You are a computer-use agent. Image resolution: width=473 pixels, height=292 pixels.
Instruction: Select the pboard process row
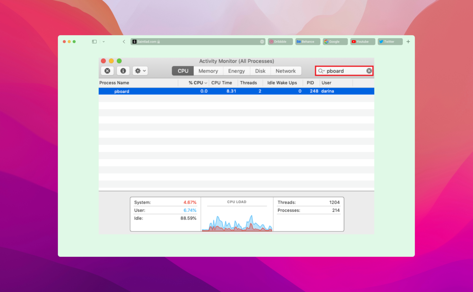(x=207, y=91)
